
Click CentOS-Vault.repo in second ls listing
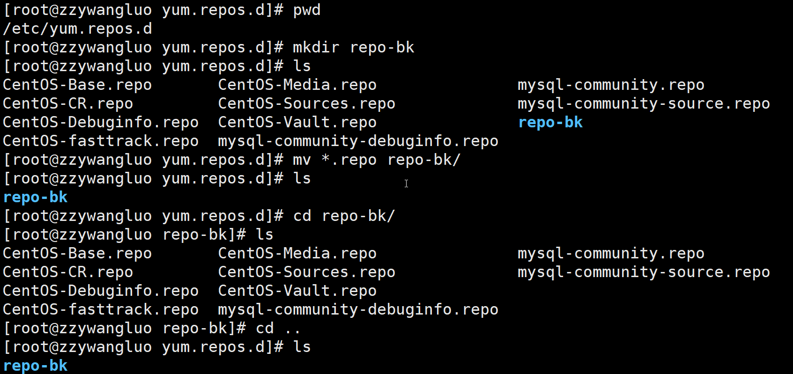point(297,291)
